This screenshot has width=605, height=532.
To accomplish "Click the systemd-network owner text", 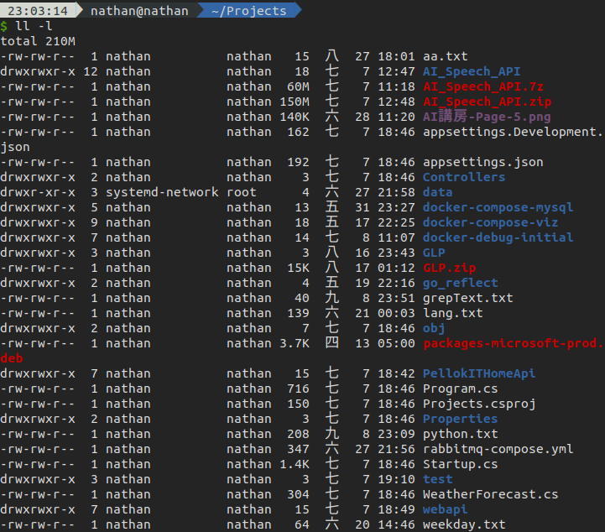I will [162, 192].
